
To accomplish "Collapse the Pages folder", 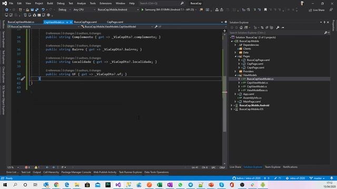I will click(235, 56).
